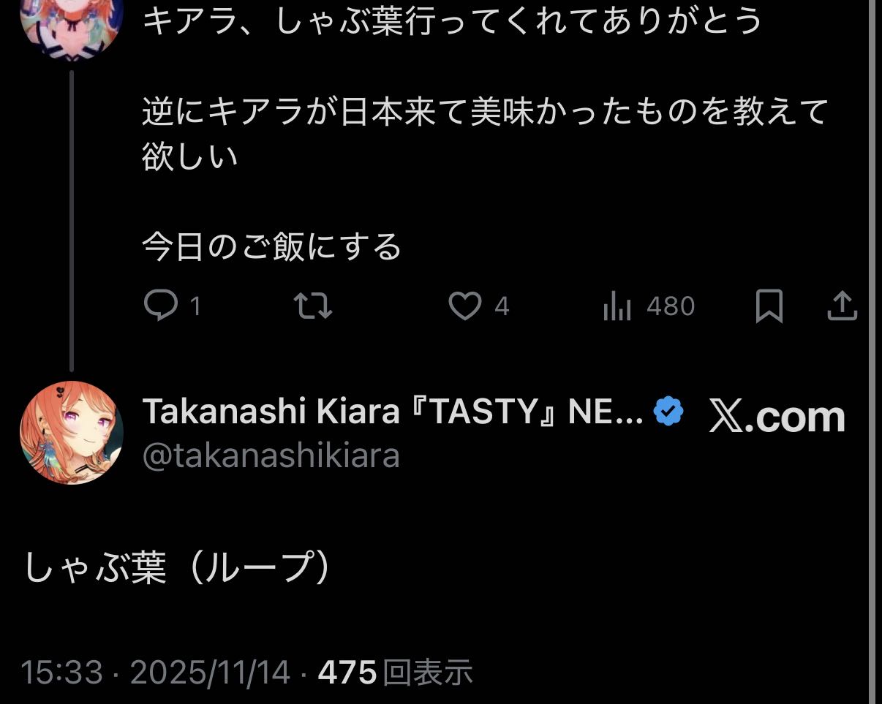Click the blue verified badge

[x=668, y=413]
